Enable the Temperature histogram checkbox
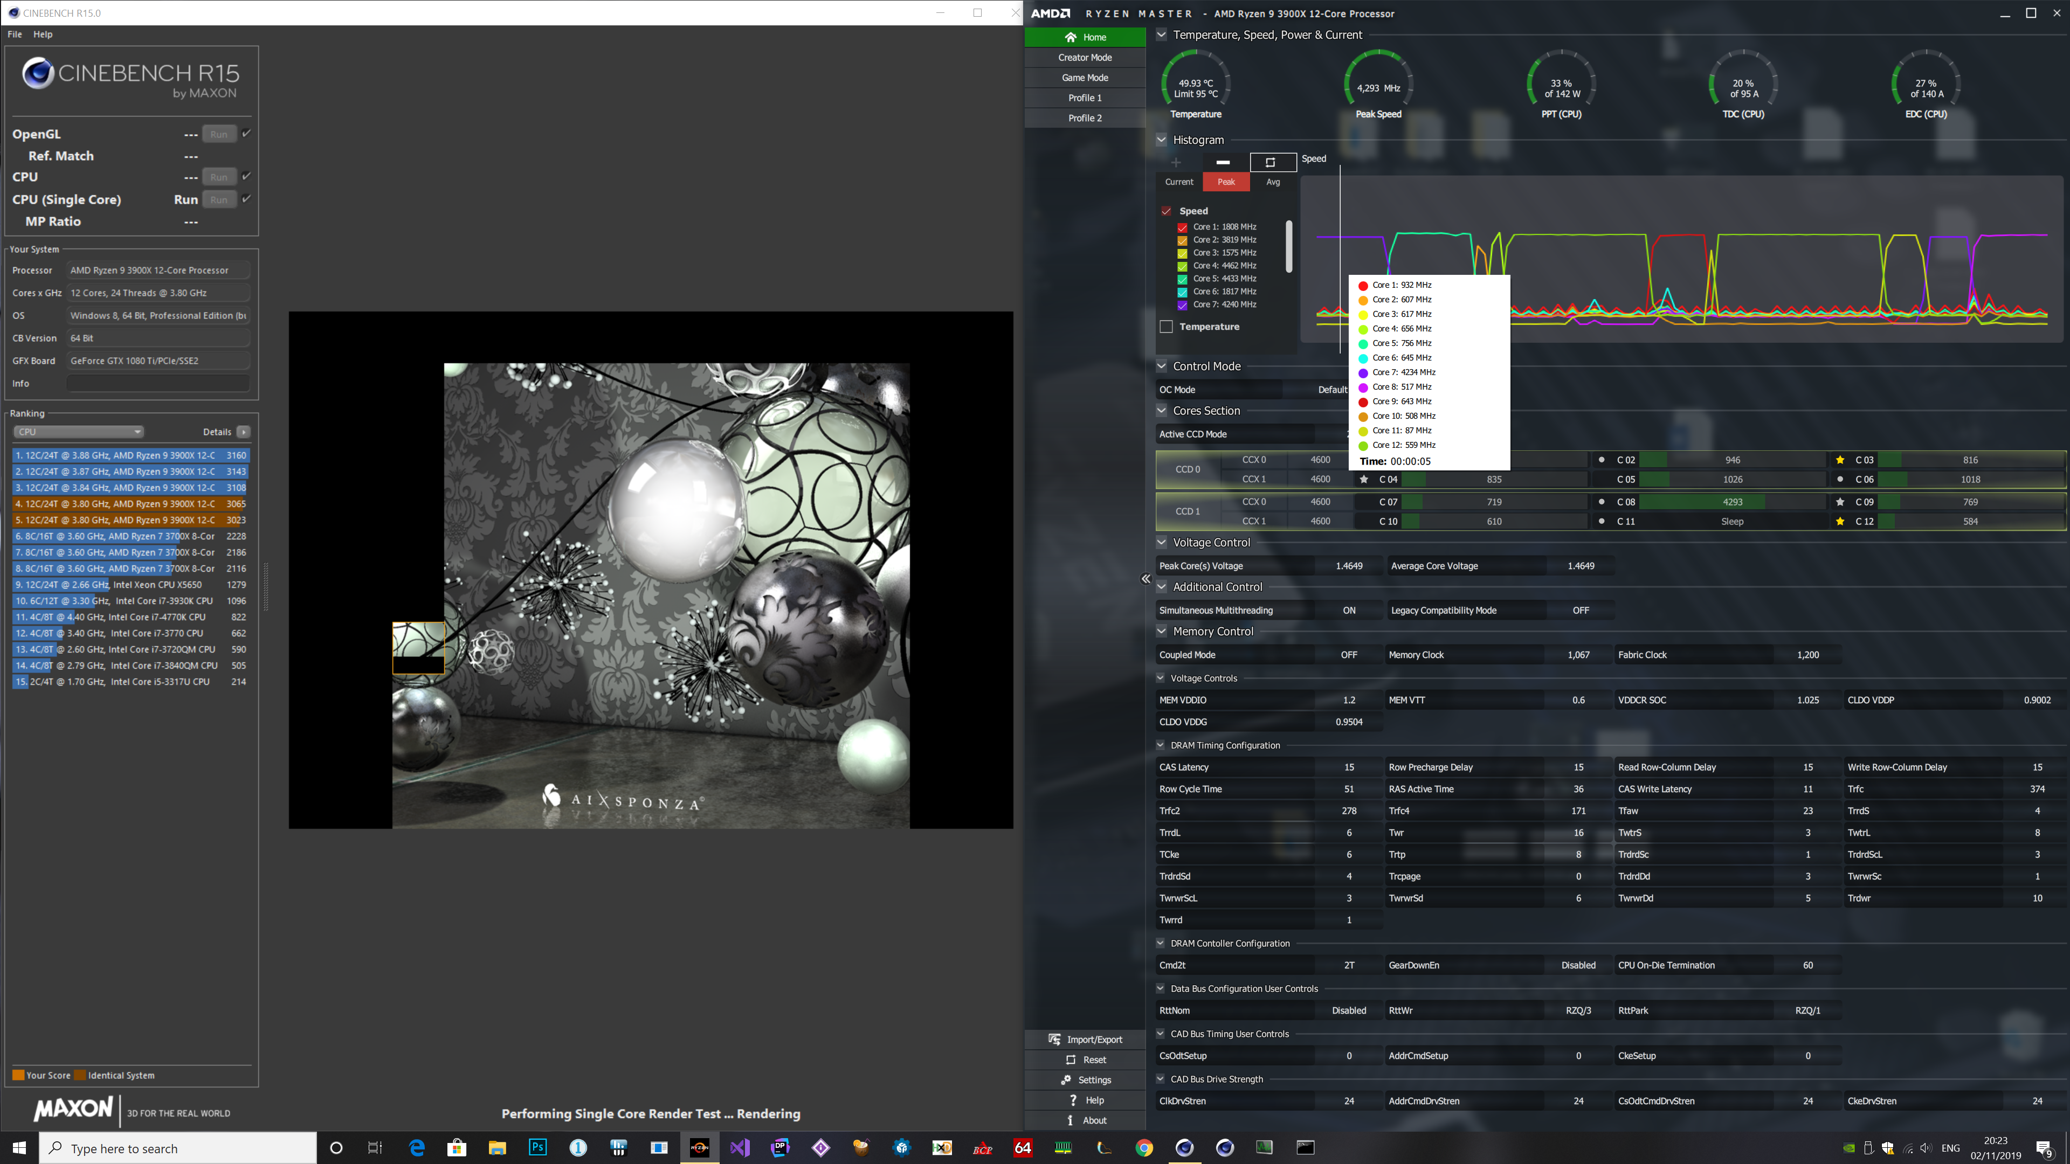 [x=1166, y=327]
